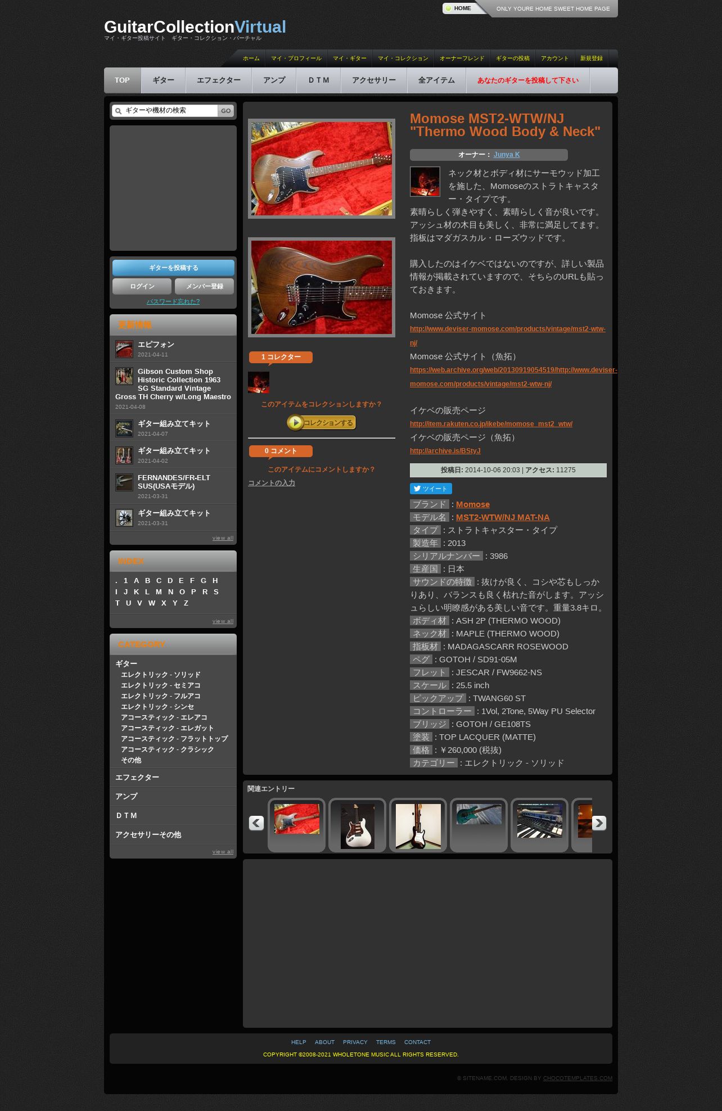The height and width of the screenshot is (1111, 722).
Task: Click the メンバー登録 button
Action: point(205,286)
